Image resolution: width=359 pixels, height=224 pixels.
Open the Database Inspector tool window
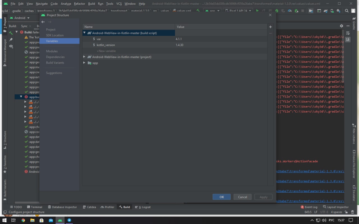pos(62,207)
